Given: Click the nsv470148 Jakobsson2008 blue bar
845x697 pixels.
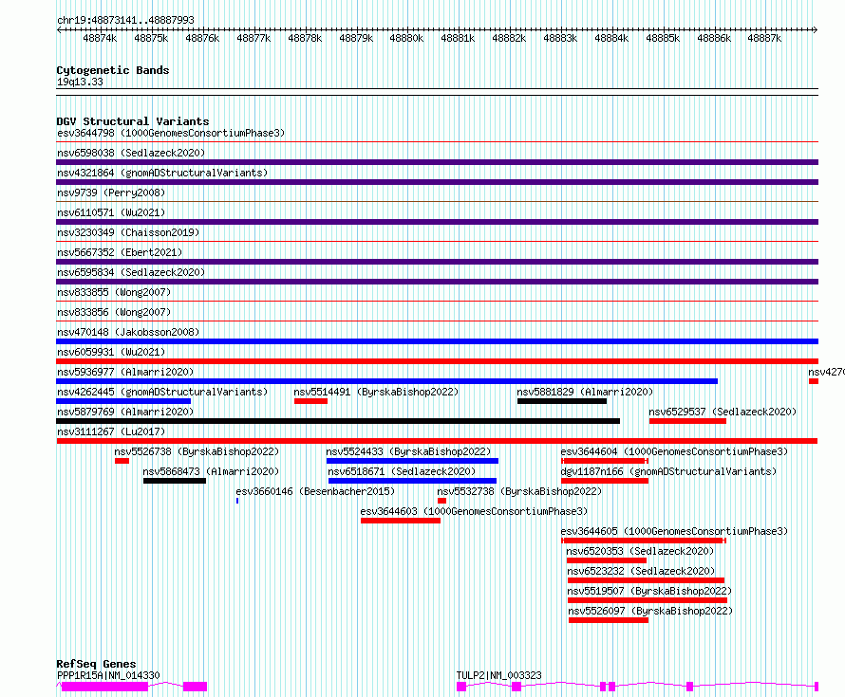Looking at the screenshot, I should (x=437, y=341).
